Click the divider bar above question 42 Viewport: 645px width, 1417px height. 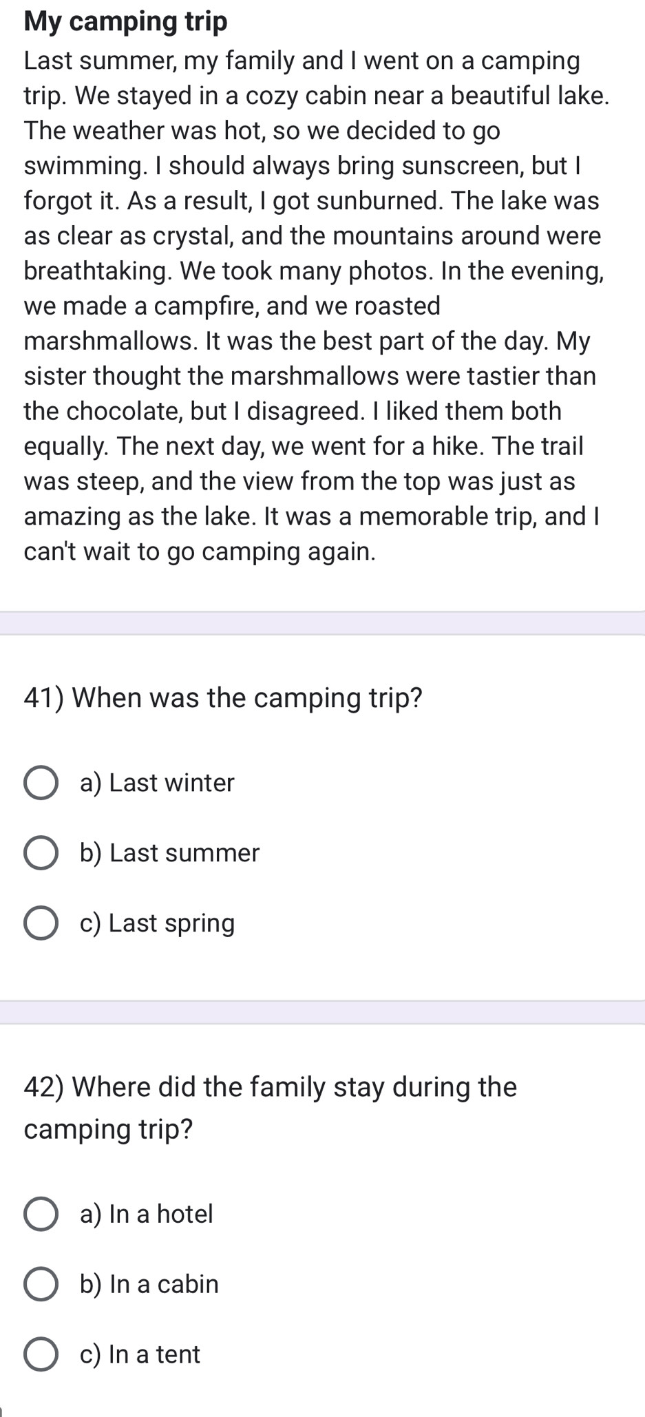[322, 1012]
